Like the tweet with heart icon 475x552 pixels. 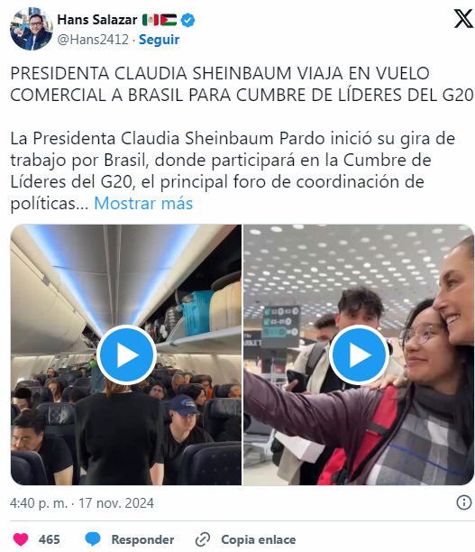[x=21, y=539]
